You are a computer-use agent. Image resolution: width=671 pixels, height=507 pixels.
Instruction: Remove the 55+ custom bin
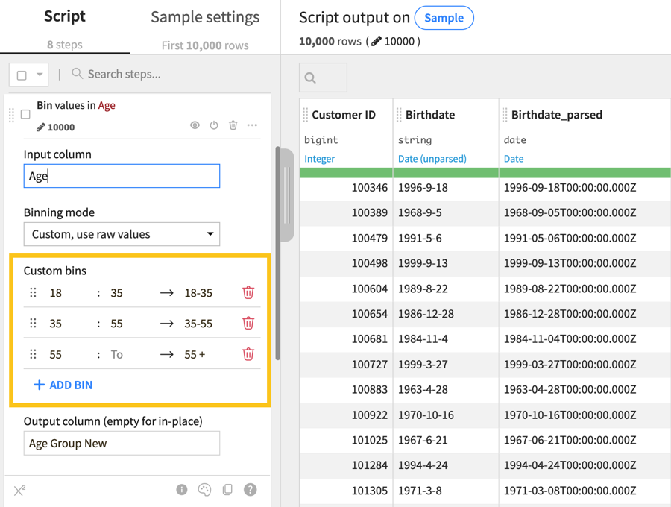click(248, 354)
